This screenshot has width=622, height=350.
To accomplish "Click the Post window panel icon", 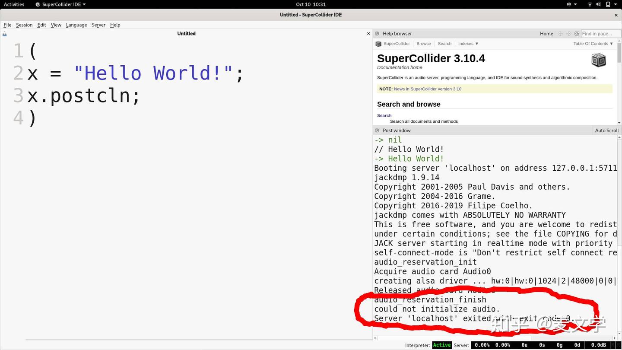I will (377, 130).
